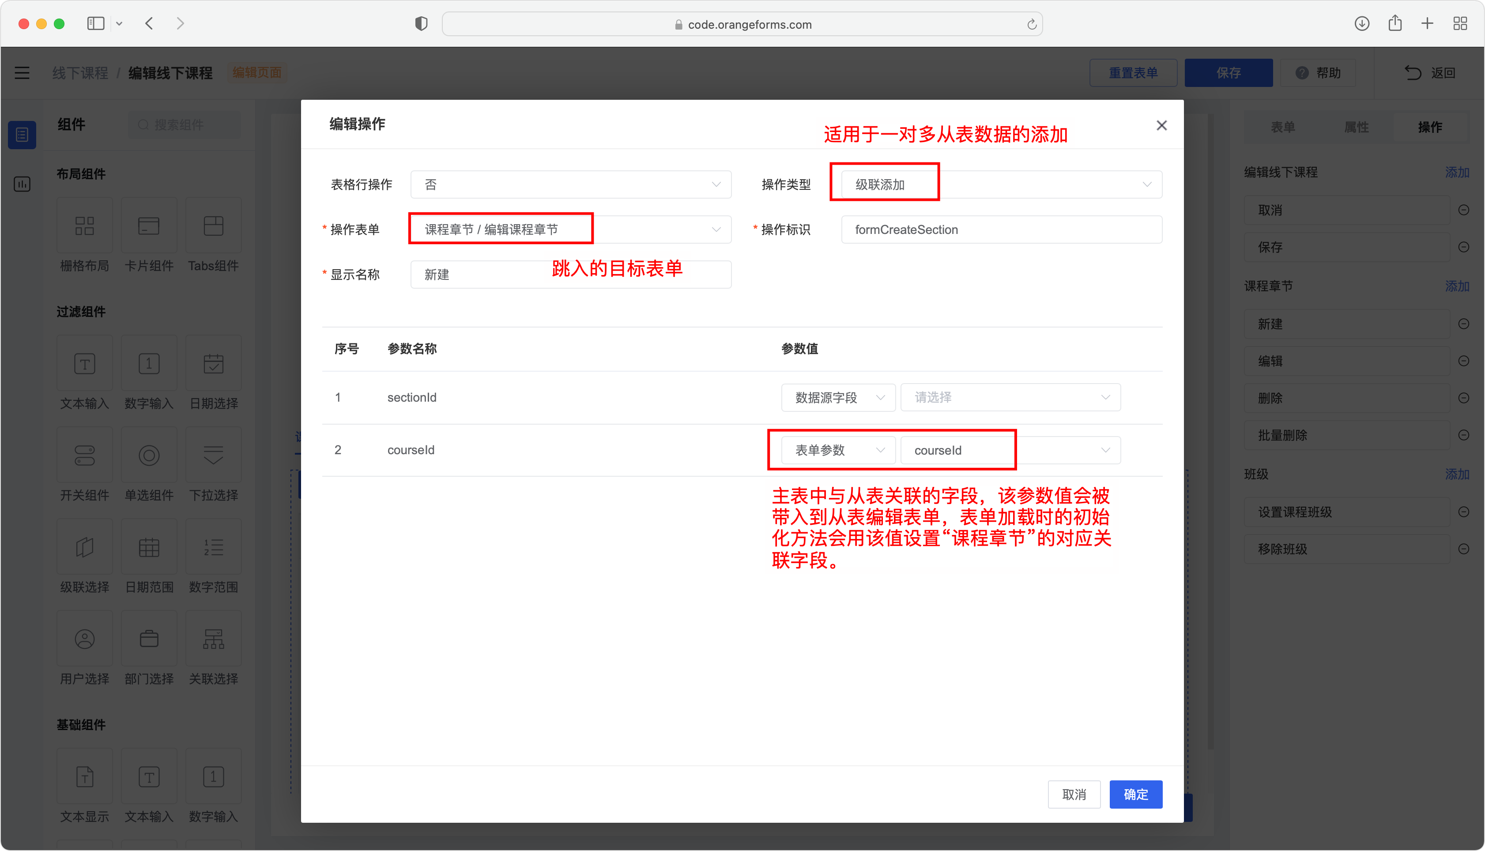This screenshot has width=1485, height=851.
Task: Remove the 设置课程班级 operation with minus icon
Action: coord(1463,512)
